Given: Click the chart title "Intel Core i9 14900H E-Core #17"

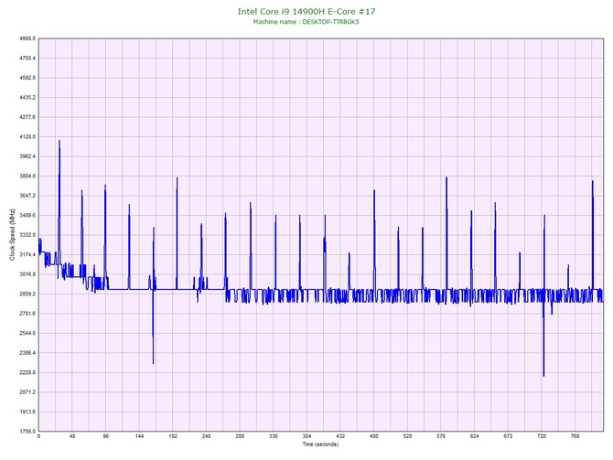Looking at the screenshot, I should 306,11.
